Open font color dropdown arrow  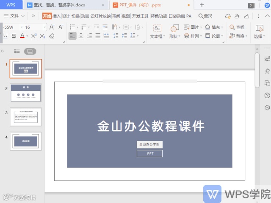click(27, 36)
